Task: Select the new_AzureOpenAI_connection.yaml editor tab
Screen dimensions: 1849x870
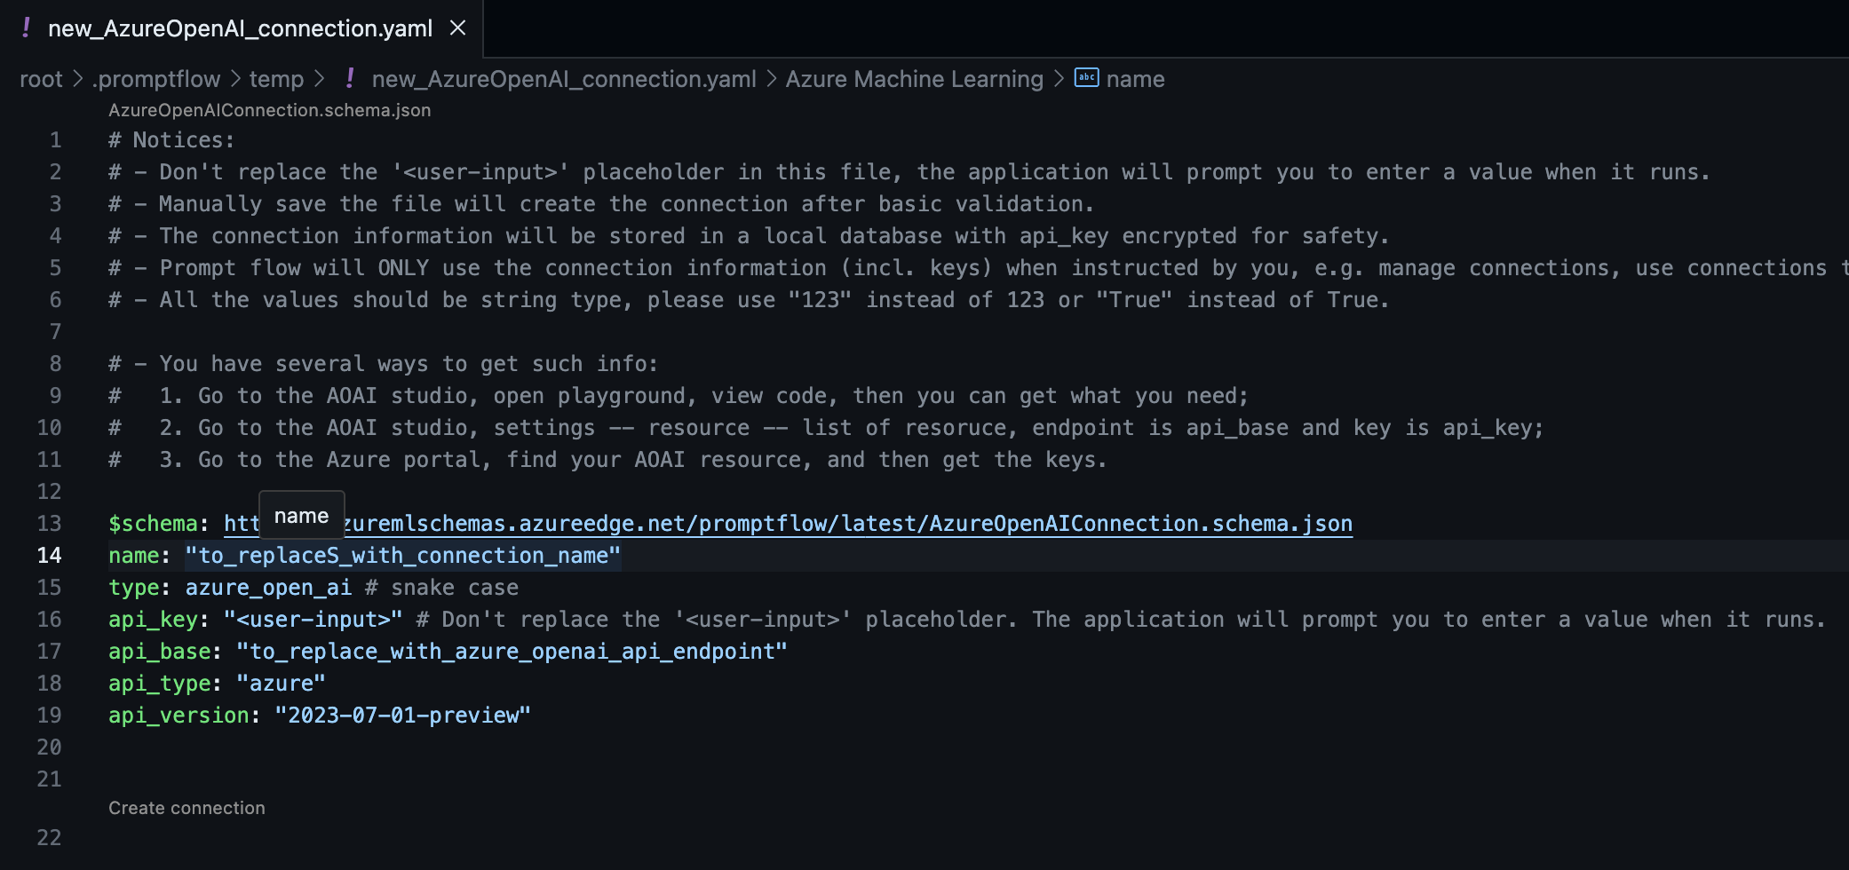Action: point(242,28)
